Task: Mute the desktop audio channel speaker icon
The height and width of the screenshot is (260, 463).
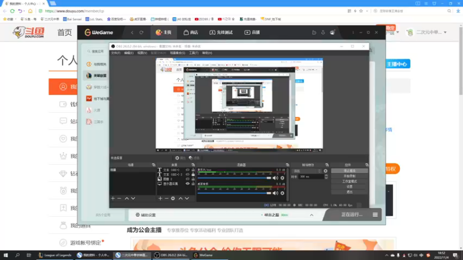Action: click(x=275, y=193)
